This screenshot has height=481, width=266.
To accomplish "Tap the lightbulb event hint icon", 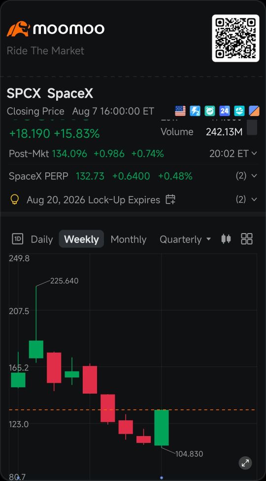I will point(14,200).
